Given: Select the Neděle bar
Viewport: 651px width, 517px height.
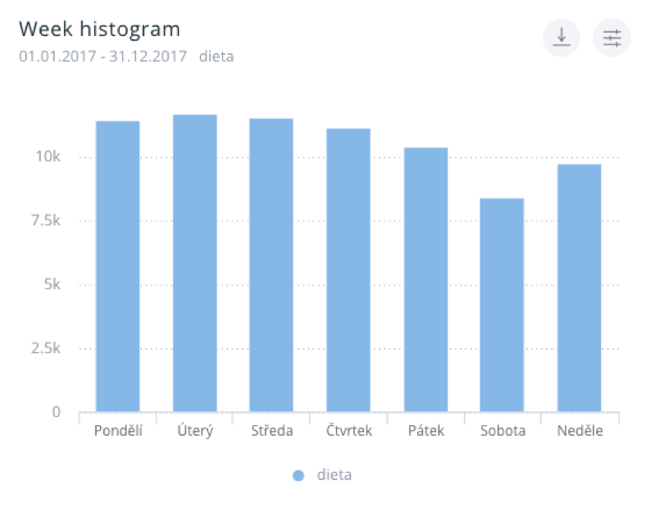Looking at the screenshot, I should [x=579, y=288].
